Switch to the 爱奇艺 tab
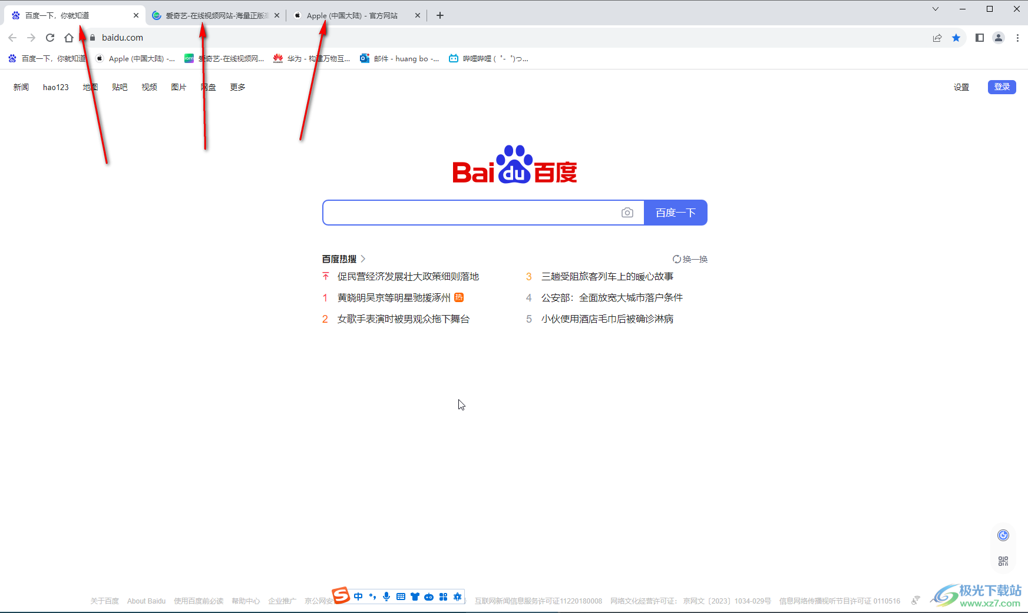The image size is (1028, 613). [x=216, y=15]
